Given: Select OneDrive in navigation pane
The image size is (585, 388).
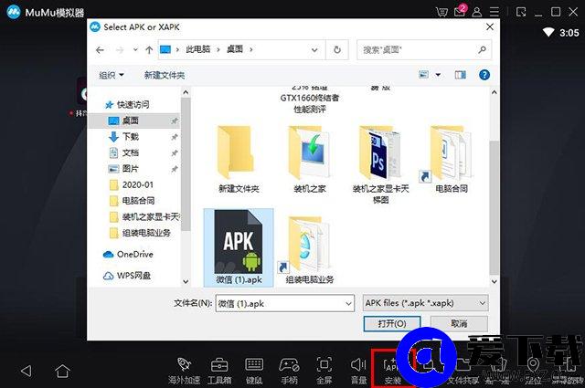Looking at the screenshot, I should (128, 254).
